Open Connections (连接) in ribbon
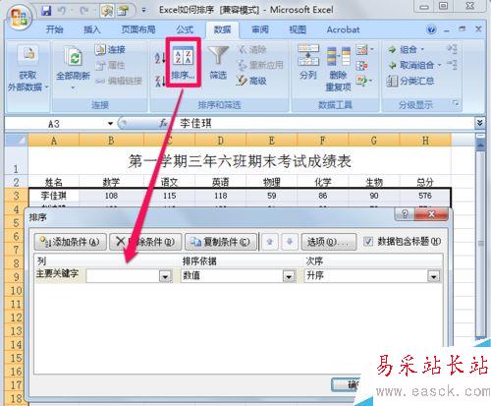Screen dimensions: 491x406 click(110, 49)
